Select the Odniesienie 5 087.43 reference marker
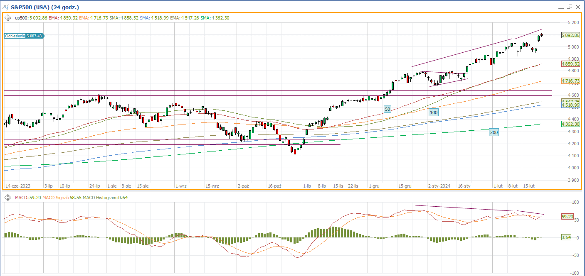 (24, 36)
